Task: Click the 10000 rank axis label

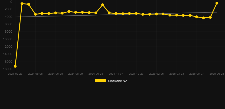Action: (8, 39)
